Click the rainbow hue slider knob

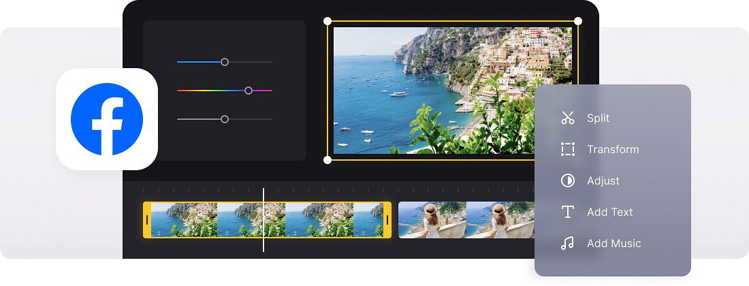(249, 91)
